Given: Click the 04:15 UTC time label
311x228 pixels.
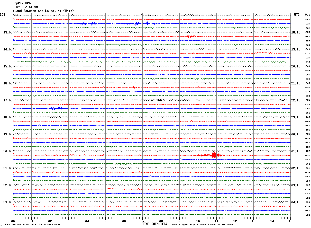Looking at the screenshot, I should 296,202.
